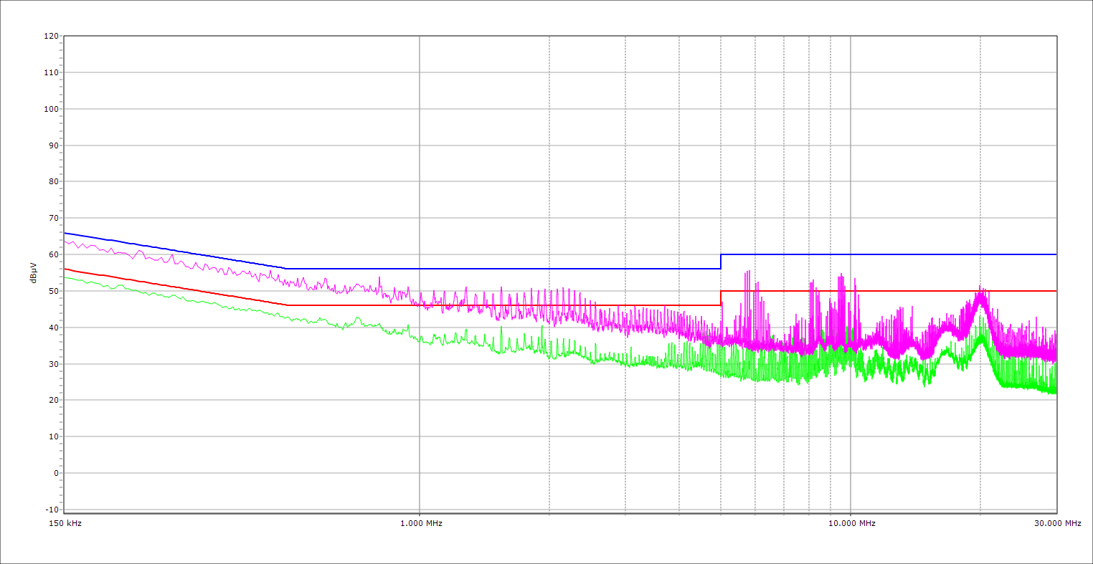Click the blue limit line's starting point at 150 kHz

pos(65,233)
